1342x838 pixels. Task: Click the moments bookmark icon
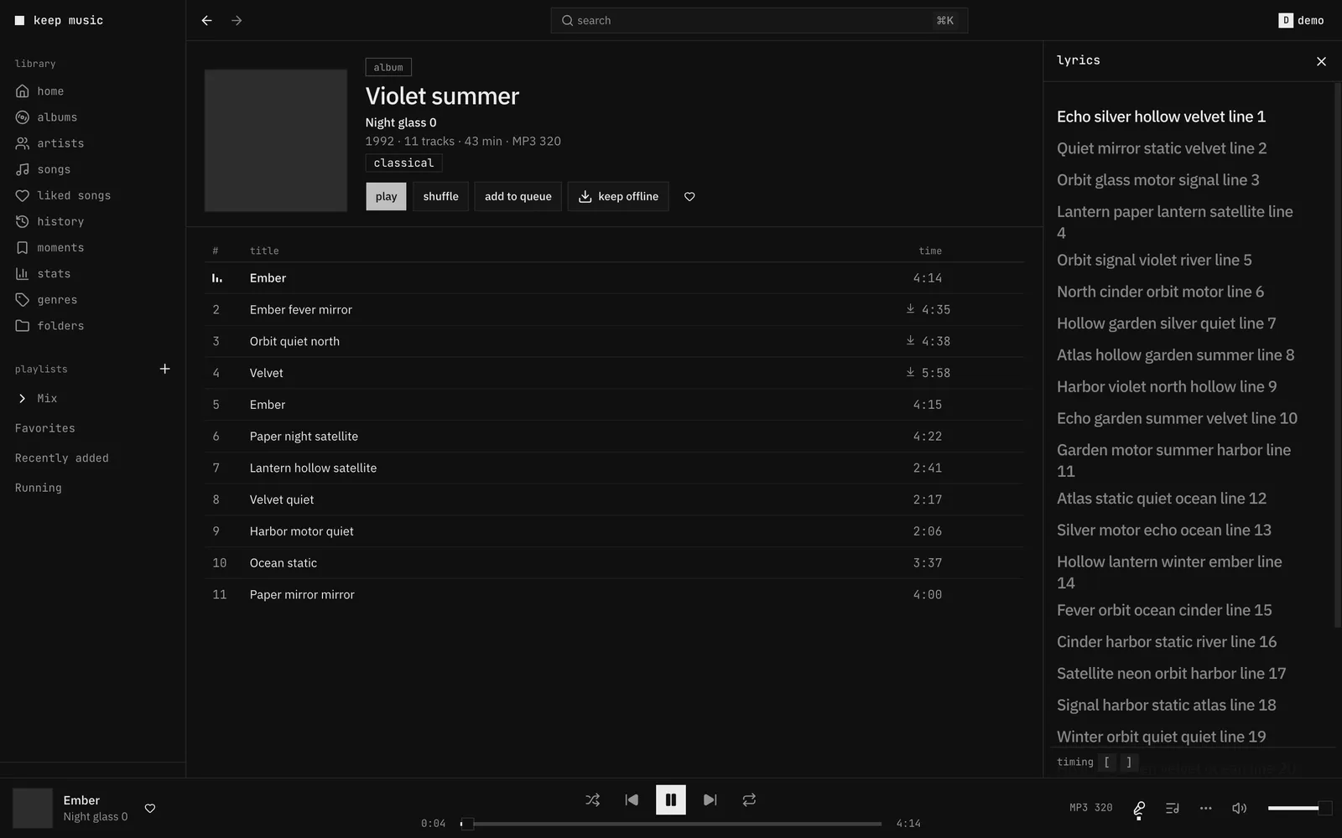23,247
